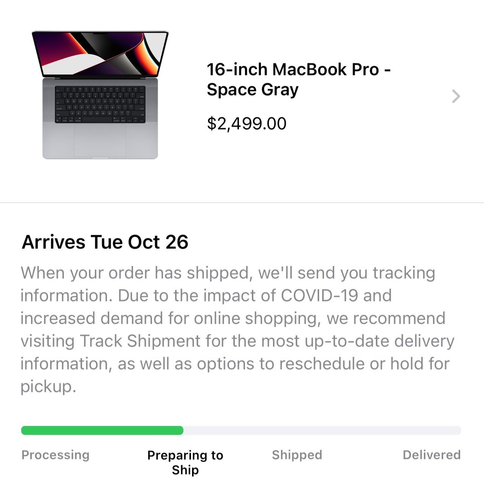Select the Preparing to Ship status step
The width and height of the screenshot is (484, 493).
point(185,462)
